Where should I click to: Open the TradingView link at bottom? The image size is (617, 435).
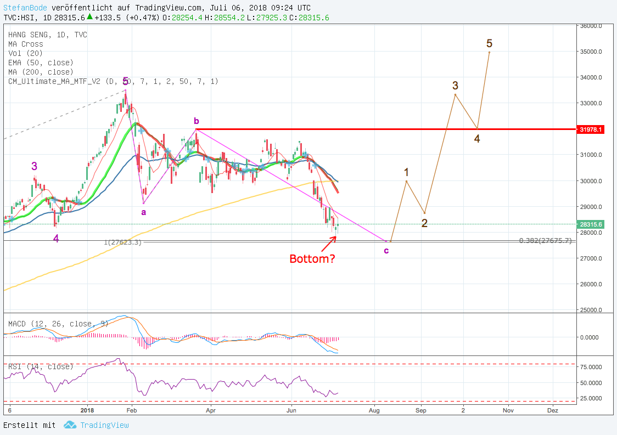click(104, 425)
